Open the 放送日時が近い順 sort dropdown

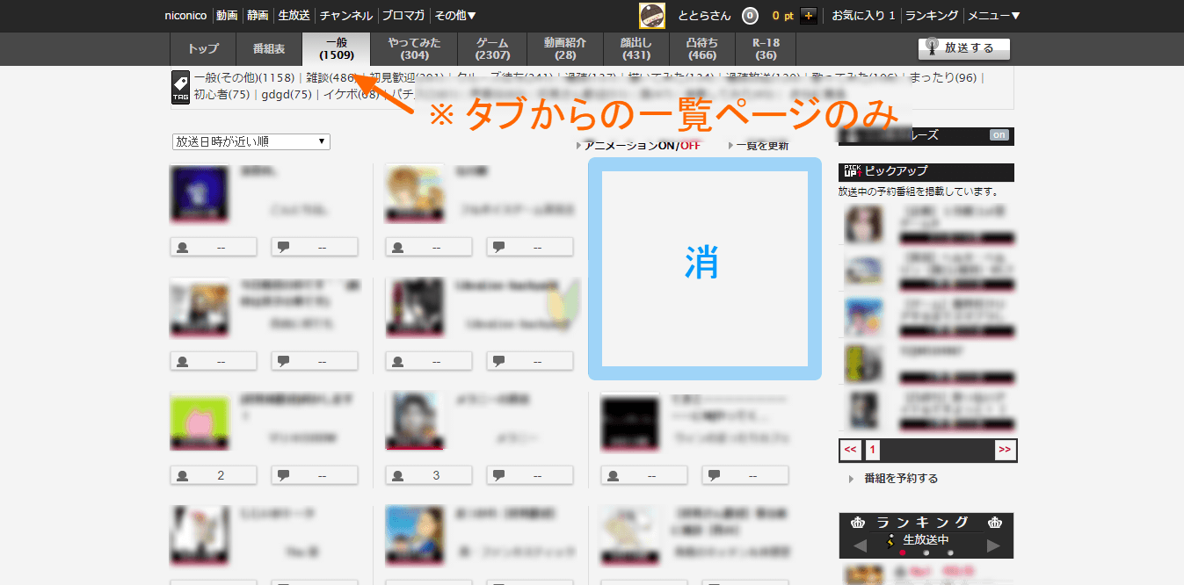coord(251,141)
